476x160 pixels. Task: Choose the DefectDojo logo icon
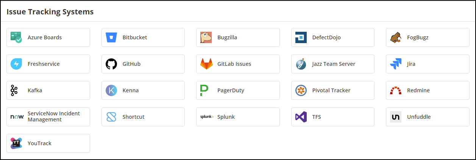(301, 37)
